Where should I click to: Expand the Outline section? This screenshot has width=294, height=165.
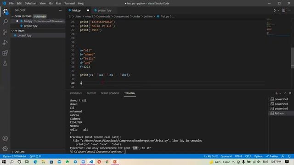pos(12,152)
